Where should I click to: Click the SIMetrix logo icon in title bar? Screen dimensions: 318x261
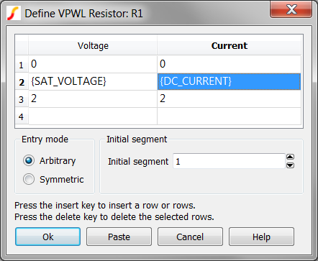tap(13, 13)
